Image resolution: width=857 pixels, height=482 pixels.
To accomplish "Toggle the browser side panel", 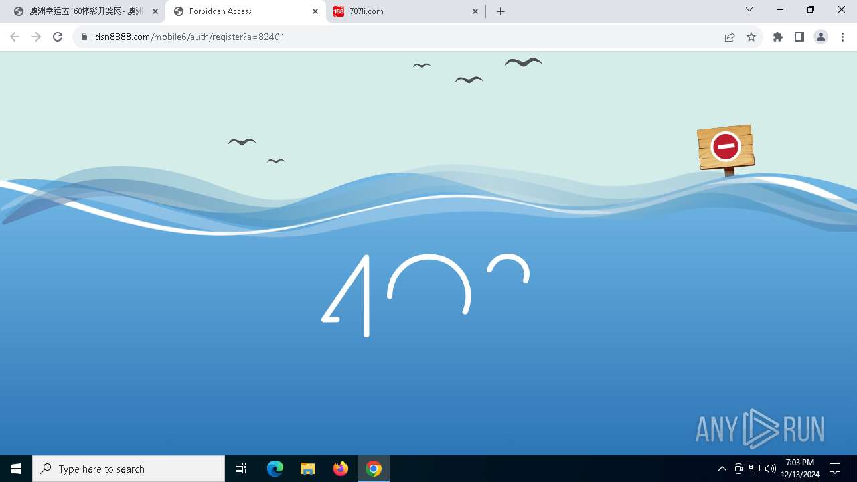I will pyautogui.click(x=799, y=37).
